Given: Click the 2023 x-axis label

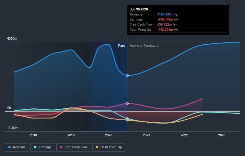Looking at the screenshot, I should point(222,135).
